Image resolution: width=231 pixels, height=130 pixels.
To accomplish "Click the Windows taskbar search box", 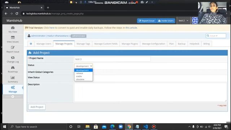I will coord(38,127).
